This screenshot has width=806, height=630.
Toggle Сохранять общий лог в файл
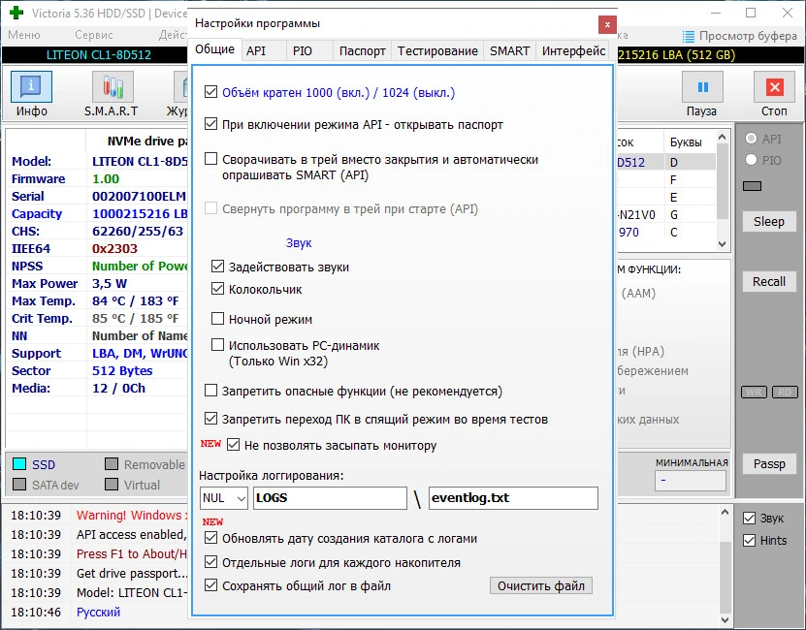click(210, 584)
